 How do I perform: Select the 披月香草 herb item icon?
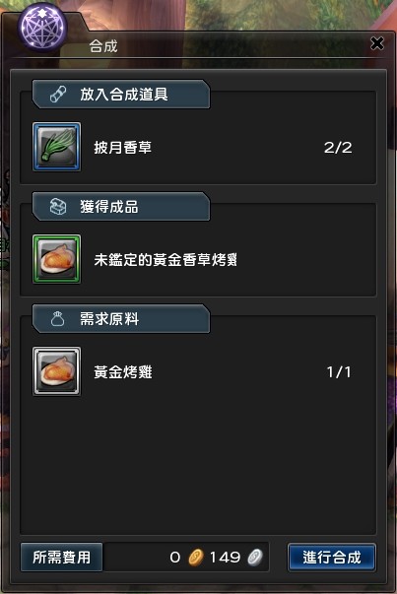56,147
